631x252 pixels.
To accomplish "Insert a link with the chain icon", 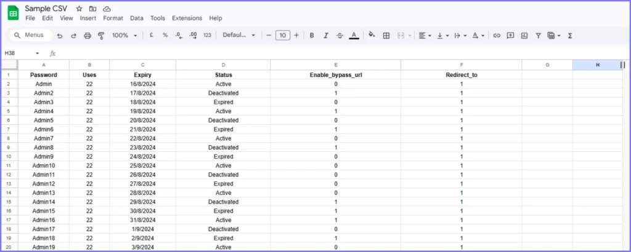I will (x=497, y=36).
